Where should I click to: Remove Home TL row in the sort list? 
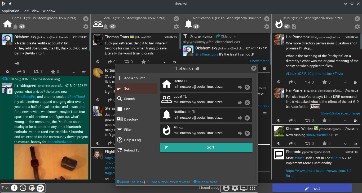[x=247, y=87]
